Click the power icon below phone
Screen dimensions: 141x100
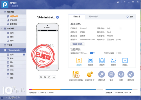49,77
